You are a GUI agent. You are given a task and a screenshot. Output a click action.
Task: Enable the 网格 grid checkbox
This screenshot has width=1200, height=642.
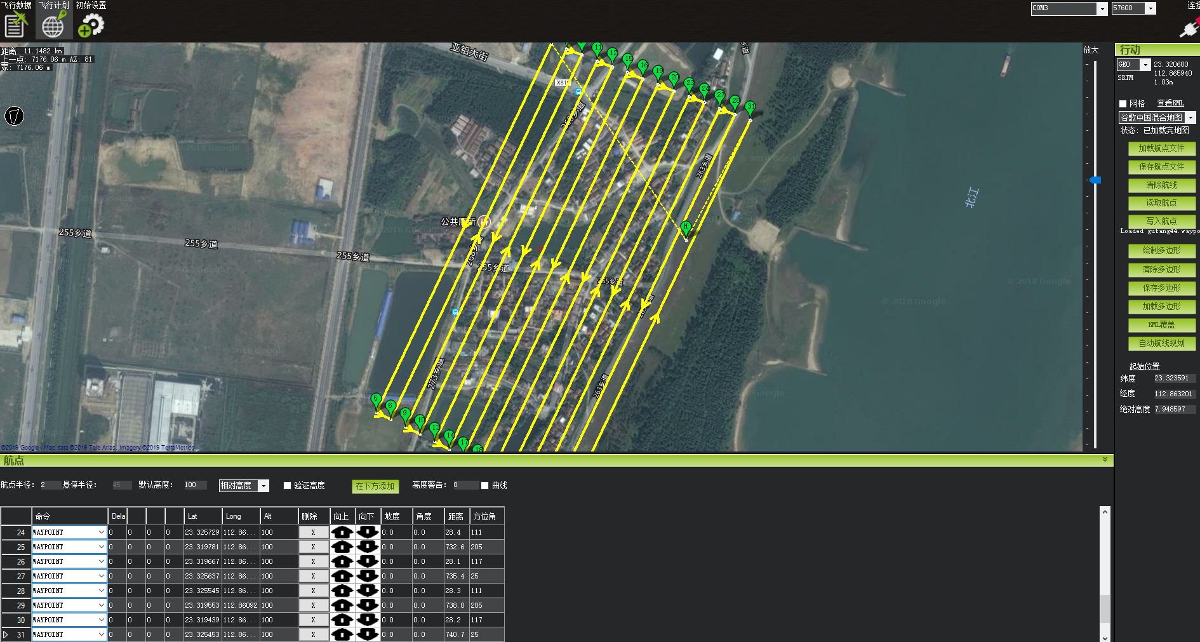pos(1123,104)
